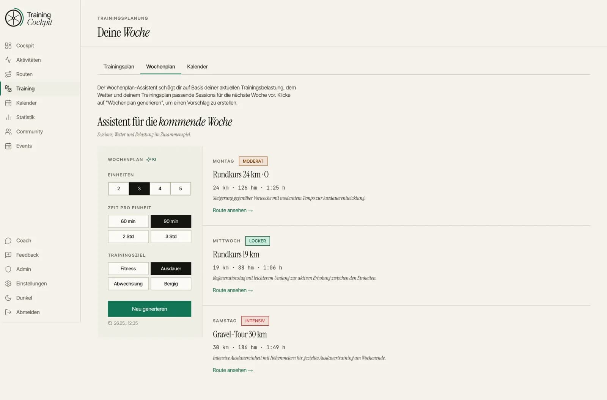Click the Dunkel moon icon
607x400 pixels.
(8, 298)
